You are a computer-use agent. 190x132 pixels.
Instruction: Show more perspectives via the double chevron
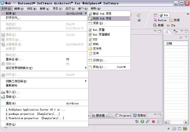(188, 14)
